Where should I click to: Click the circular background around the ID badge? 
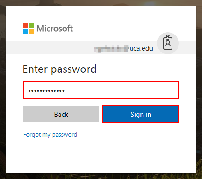[x=168, y=43]
